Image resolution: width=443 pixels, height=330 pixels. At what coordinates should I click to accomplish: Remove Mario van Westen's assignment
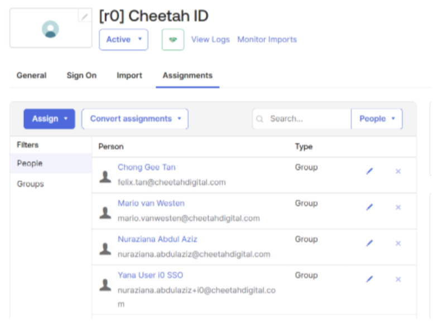[x=398, y=207]
